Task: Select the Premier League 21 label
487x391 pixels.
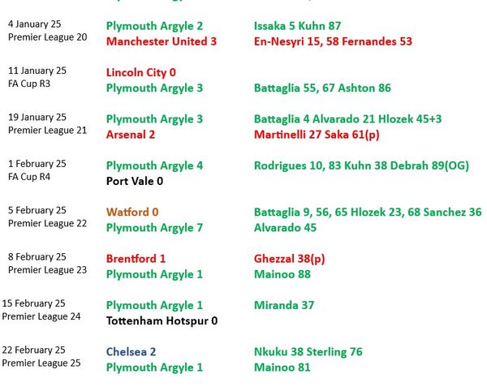Action: coord(47,131)
